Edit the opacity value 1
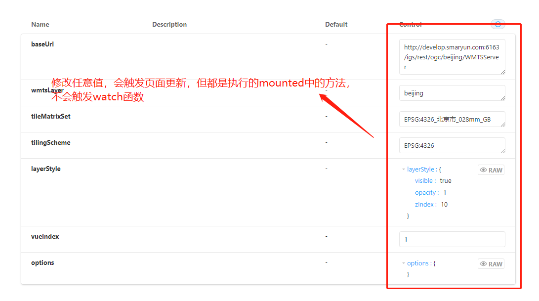The height and width of the screenshot is (301, 539). pyautogui.click(x=445, y=193)
